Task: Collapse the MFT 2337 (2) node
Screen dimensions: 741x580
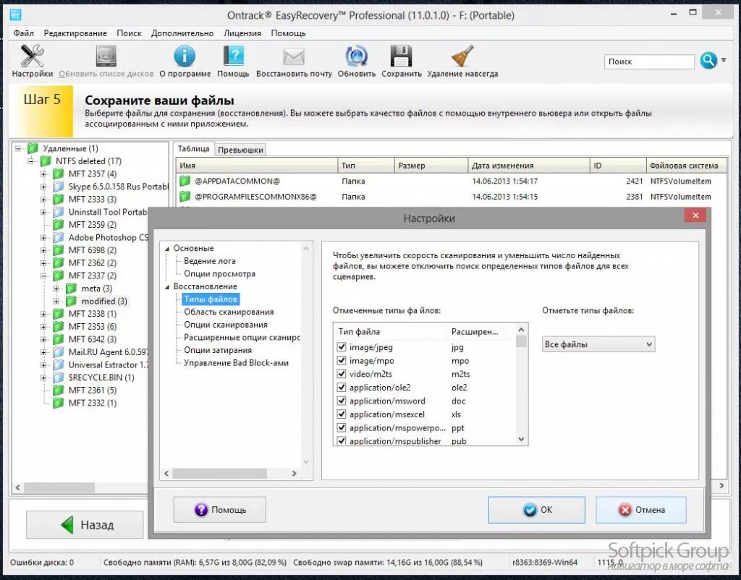Action: 43,276
